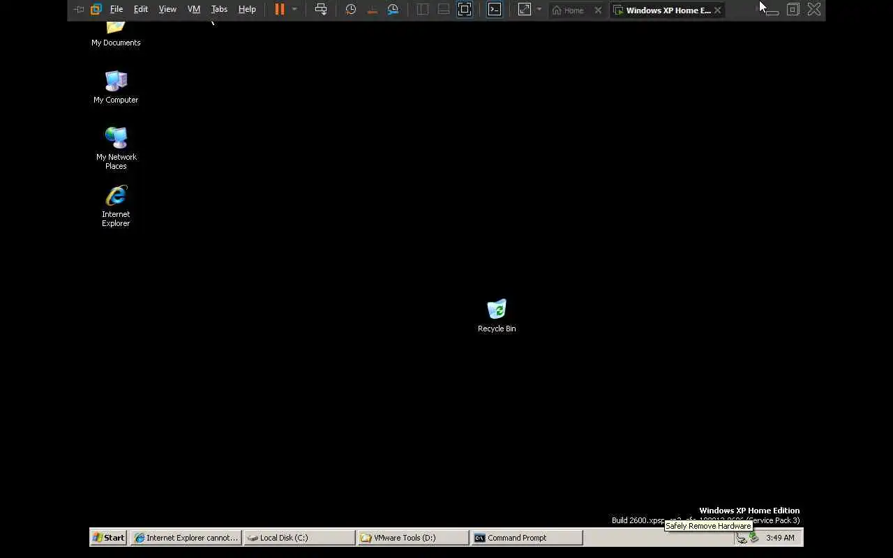Image resolution: width=893 pixels, height=558 pixels.
Task: Unpin the VMware full-screen toolbar pin icon
Action: click(79, 10)
